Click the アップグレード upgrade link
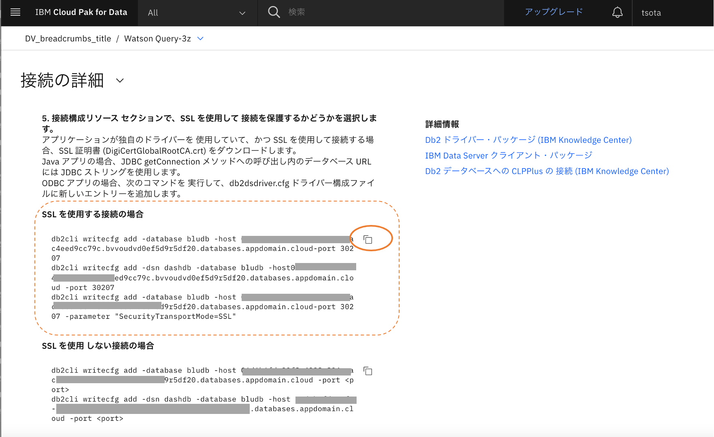Image resolution: width=714 pixels, height=437 pixels. click(x=554, y=12)
